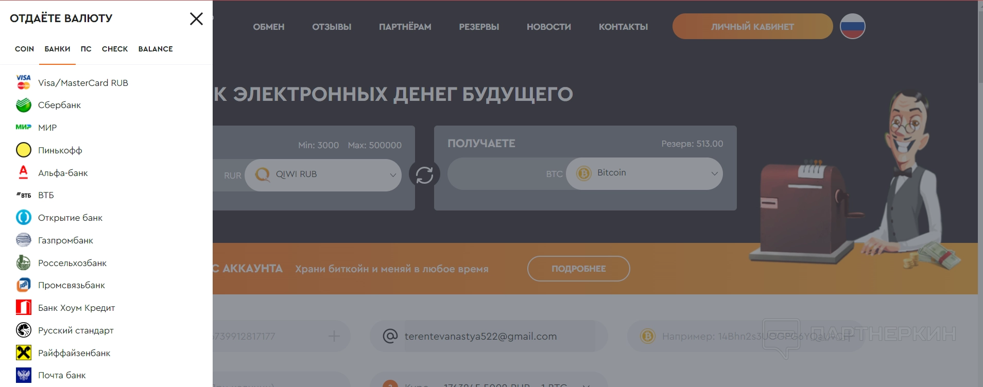Click the green Sberbank logo icon
The height and width of the screenshot is (387, 983).
point(24,105)
